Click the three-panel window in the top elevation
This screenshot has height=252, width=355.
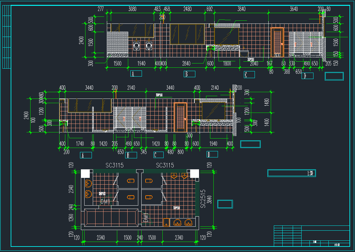[187, 34]
